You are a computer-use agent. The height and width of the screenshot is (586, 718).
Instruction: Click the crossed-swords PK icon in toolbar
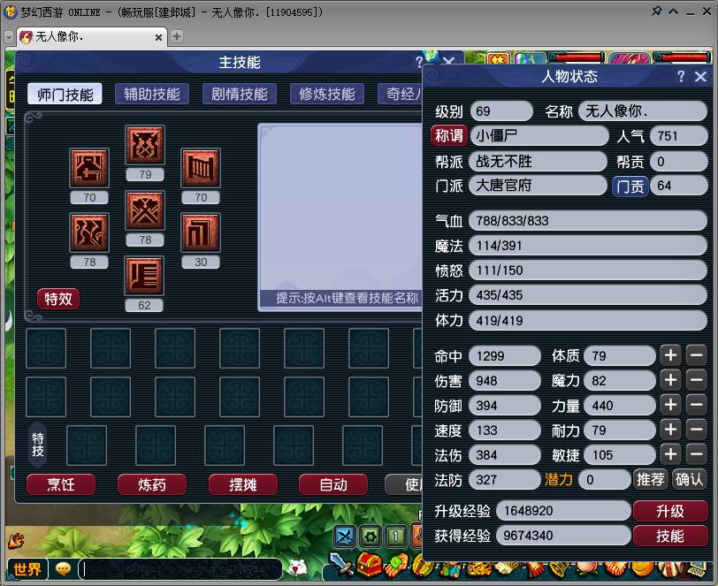[x=343, y=535]
